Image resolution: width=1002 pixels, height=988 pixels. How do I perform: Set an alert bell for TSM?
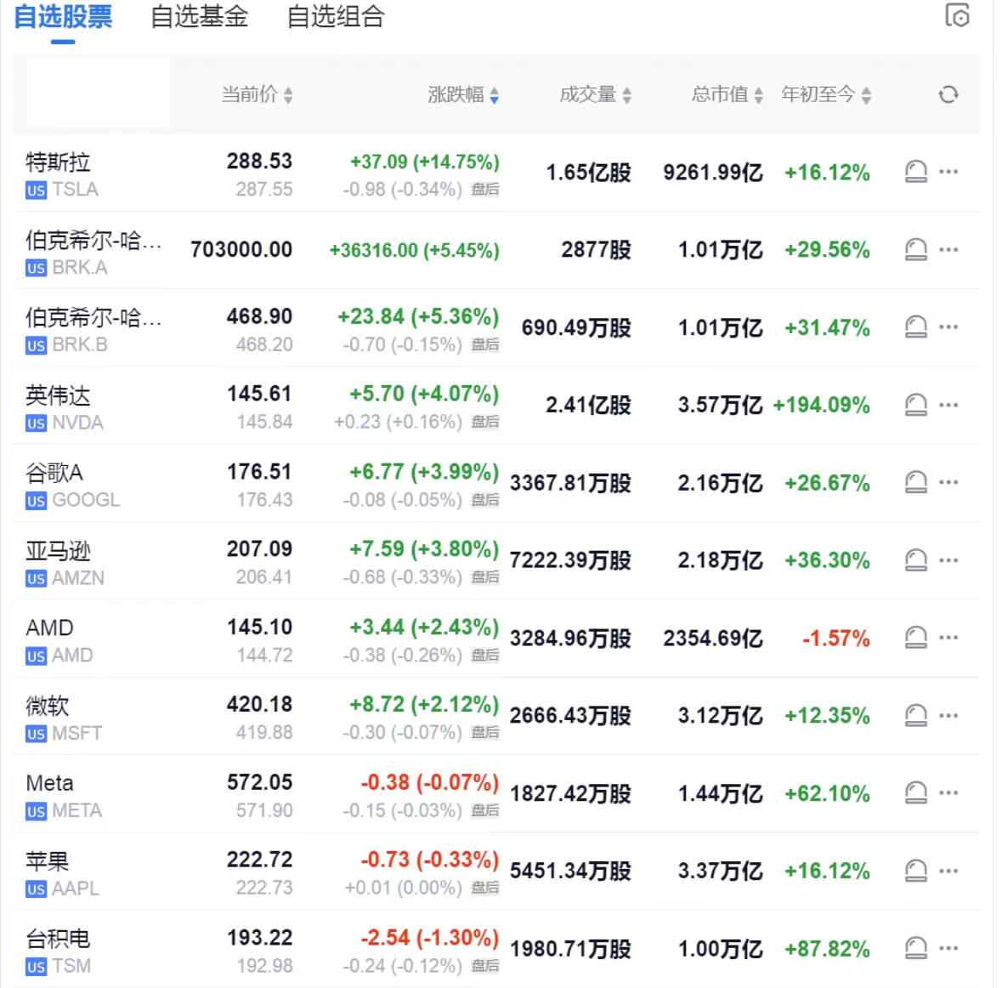[915, 948]
